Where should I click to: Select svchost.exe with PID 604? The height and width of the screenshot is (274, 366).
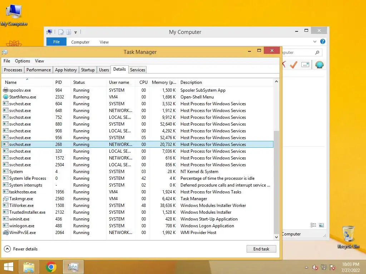pos(138,104)
